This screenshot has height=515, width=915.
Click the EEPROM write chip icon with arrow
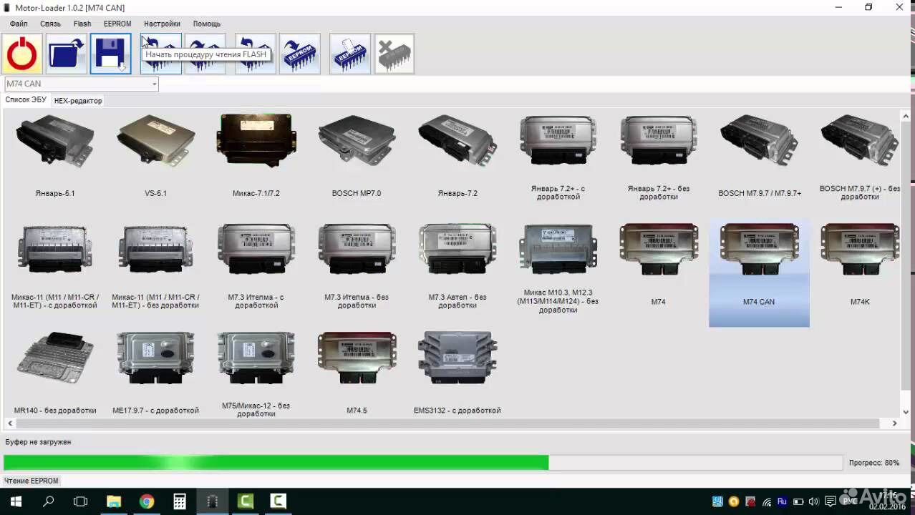299,54
